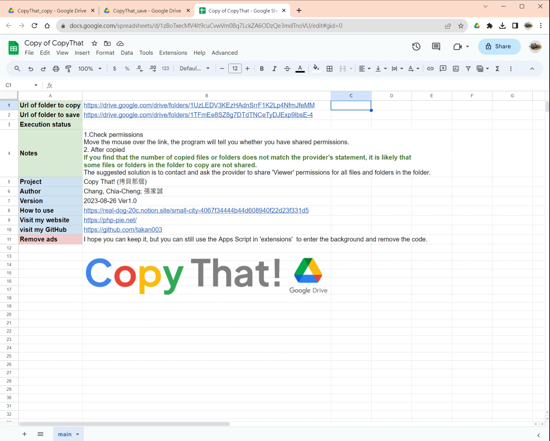
Task: Add a new sheet
Action: coord(24,434)
